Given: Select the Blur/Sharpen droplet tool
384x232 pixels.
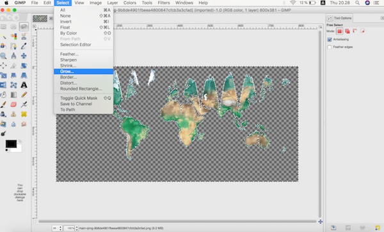Looking at the screenshot, I should (x=13, y=124).
